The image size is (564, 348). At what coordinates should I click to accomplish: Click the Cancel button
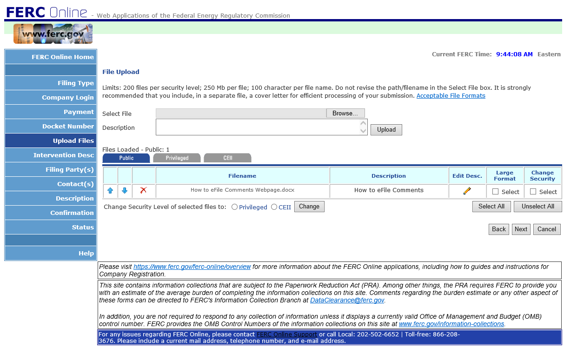pyautogui.click(x=547, y=229)
